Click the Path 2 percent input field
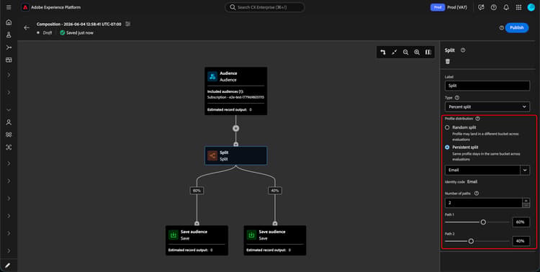The width and height of the screenshot is (540, 272). pyautogui.click(x=521, y=241)
